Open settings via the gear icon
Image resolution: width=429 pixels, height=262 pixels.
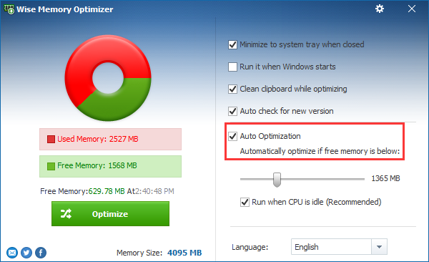[380, 9]
